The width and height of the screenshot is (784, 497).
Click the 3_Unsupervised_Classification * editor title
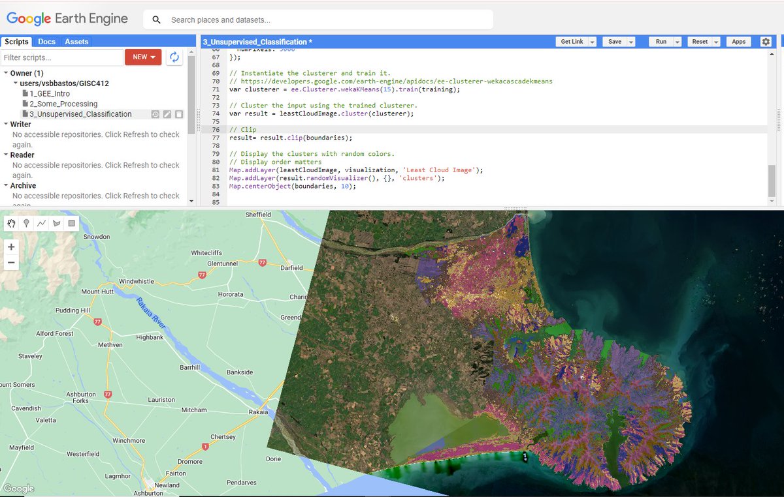[x=257, y=42]
